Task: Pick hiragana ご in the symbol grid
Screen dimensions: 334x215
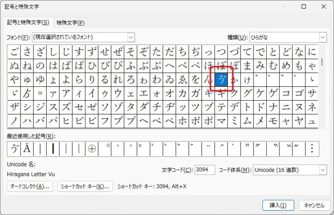Action: [14, 52]
